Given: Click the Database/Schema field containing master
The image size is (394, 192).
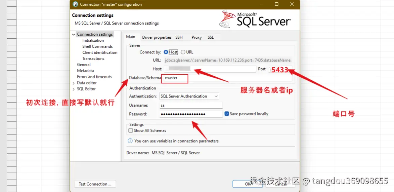Looking at the screenshot, I should tap(227, 78).
